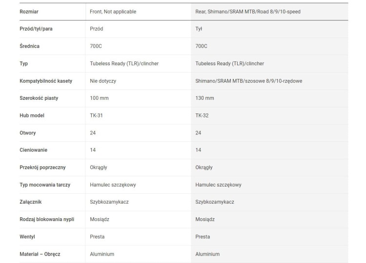Screen dimensions: 366x263
Task: Select the Średnica row label
Action: [x=29, y=46]
